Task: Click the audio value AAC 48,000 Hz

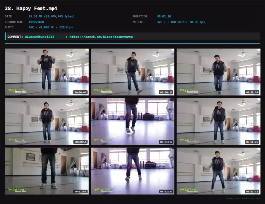Action: pos(51,27)
